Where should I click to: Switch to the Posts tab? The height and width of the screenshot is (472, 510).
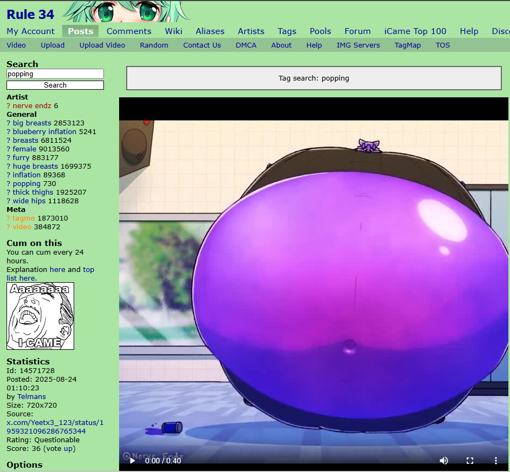pyautogui.click(x=80, y=31)
